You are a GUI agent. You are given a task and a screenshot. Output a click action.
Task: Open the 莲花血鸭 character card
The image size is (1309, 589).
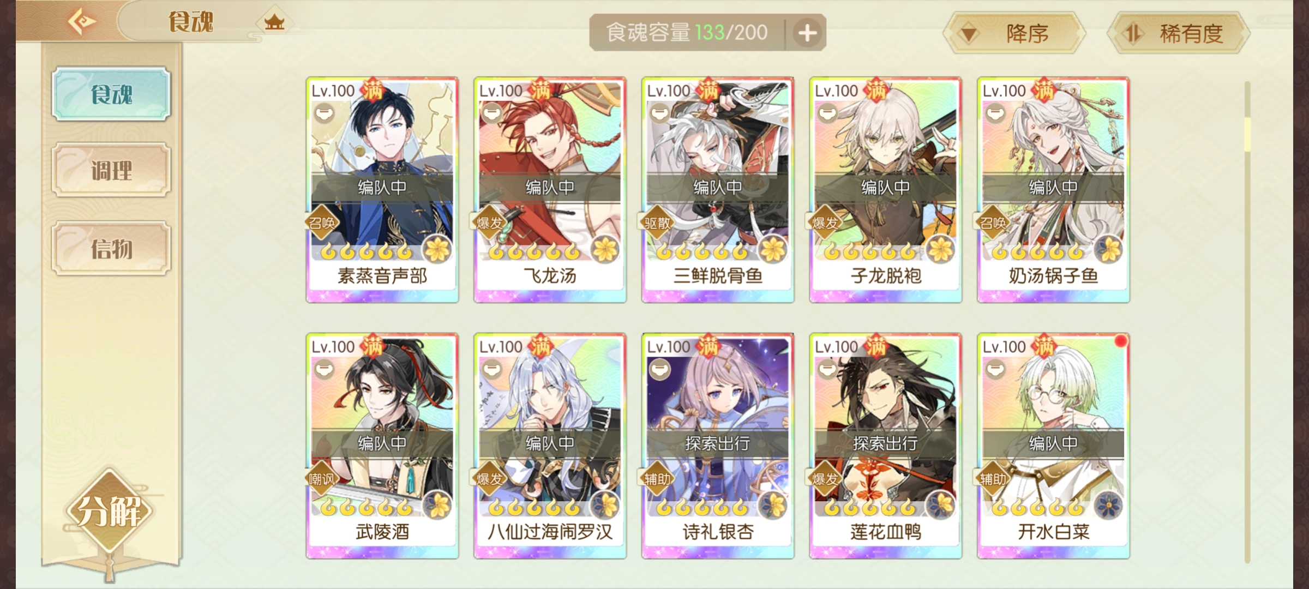pyautogui.click(x=885, y=446)
